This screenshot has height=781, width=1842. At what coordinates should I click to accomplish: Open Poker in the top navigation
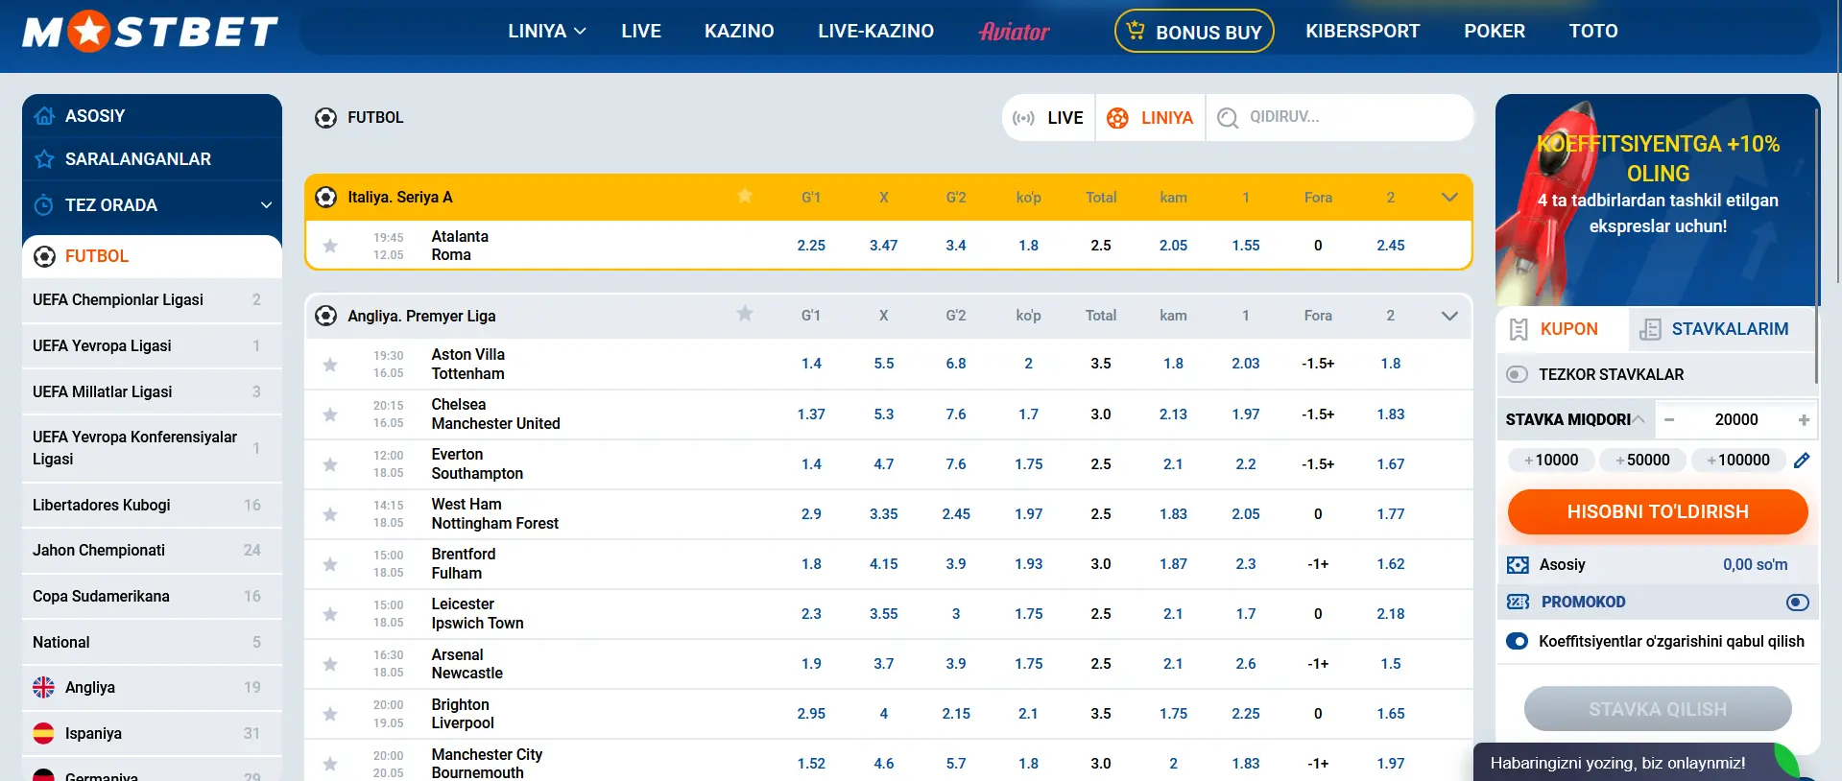[x=1495, y=31]
